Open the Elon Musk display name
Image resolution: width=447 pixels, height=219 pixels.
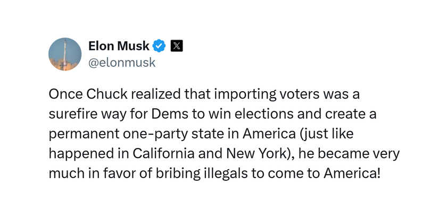[x=119, y=46]
